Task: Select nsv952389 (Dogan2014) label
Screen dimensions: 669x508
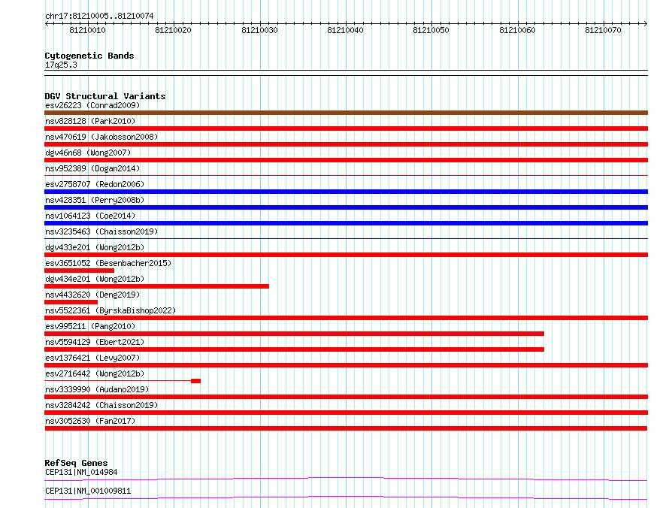Action: tap(92, 168)
